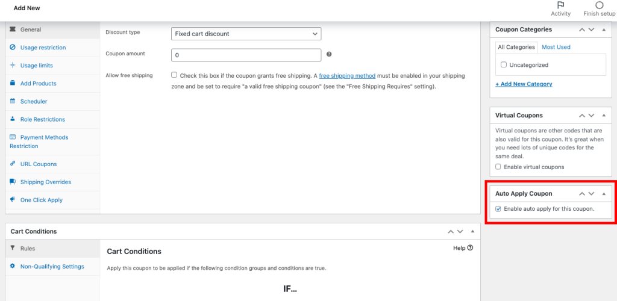Click the Rules filter icon

(x=13, y=248)
